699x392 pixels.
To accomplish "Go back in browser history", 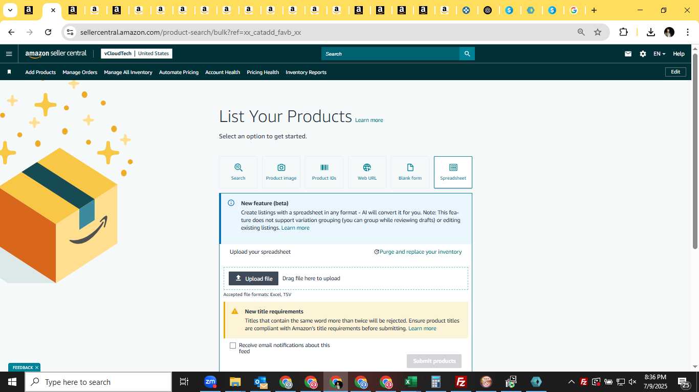I will point(11,32).
